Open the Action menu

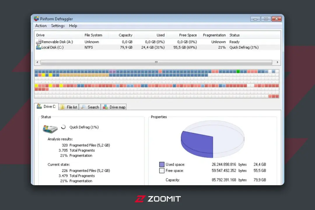coord(41,26)
